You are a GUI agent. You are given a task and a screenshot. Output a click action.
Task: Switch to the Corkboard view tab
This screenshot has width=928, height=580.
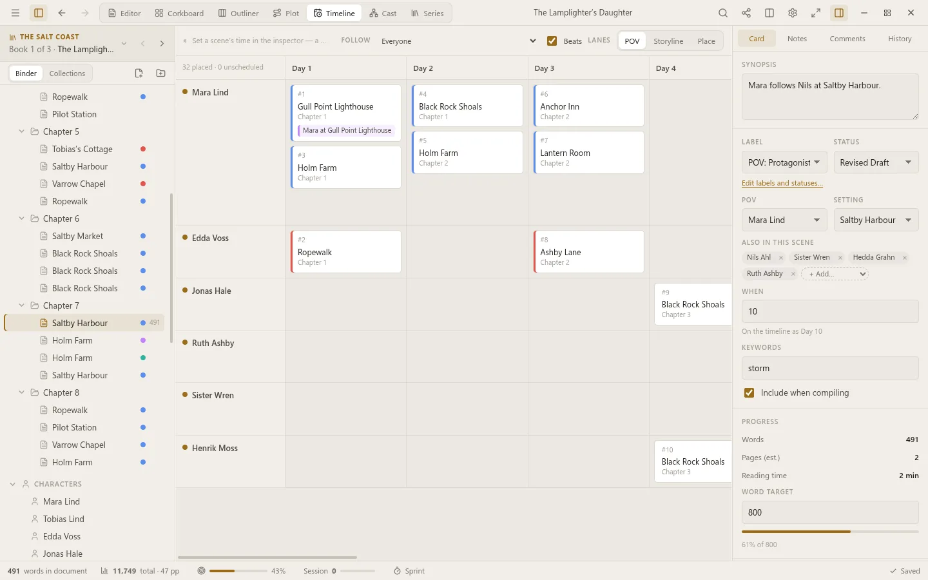[x=179, y=13]
